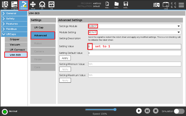The height and width of the screenshot is (116, 186).
Task: Click the Setting Default Value field
Action: (134, 53)
